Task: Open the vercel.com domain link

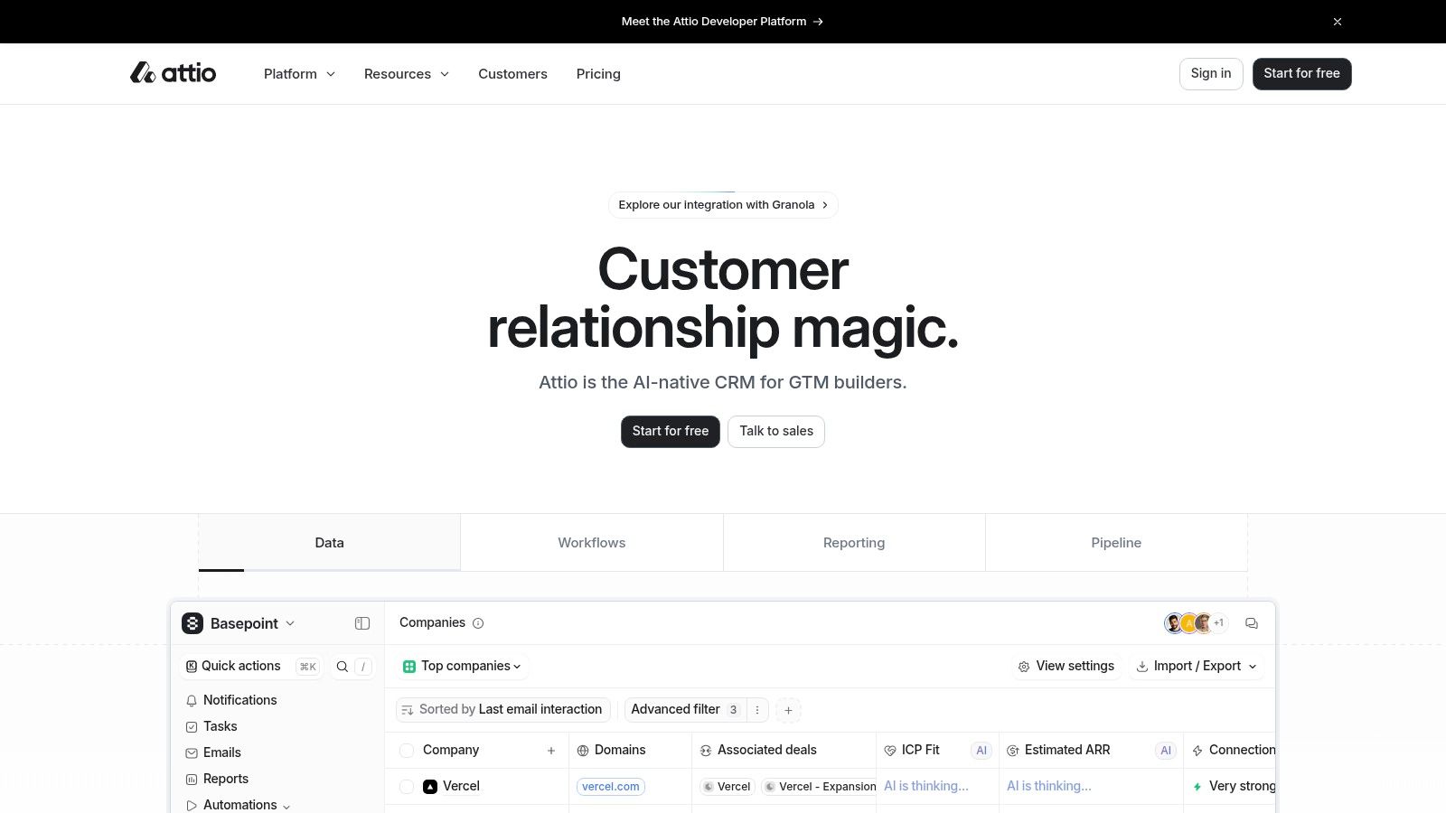Action: point(611,787)
